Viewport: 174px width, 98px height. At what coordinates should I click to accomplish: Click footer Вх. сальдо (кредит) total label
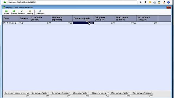pos(61,93)
